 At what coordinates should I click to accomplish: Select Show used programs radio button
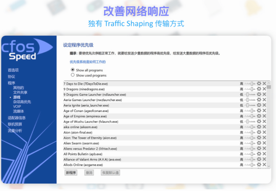[x=72, y=75]
